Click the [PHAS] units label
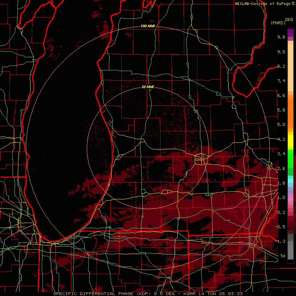The image size is (296, 296). pyautogui.click(x=278, y=23)
